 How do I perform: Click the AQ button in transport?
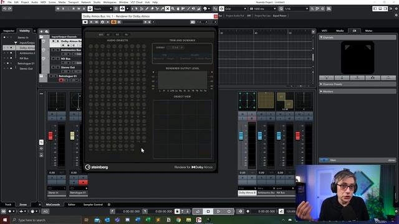tap(46, 212)
